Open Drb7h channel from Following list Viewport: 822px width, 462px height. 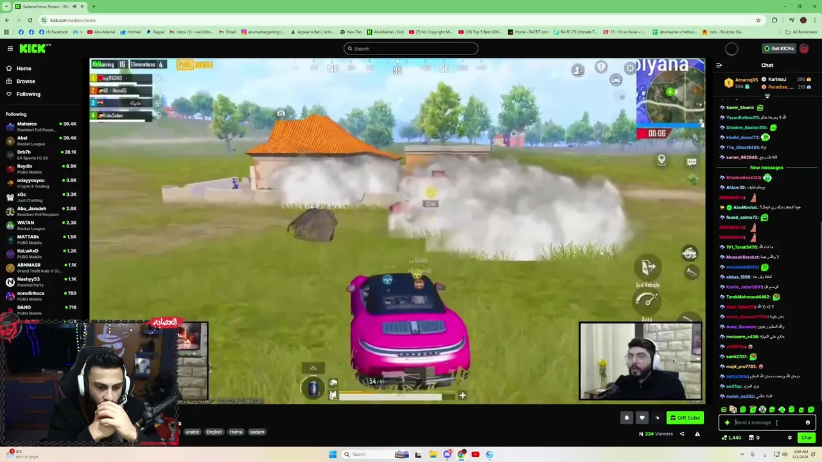(42, 155)
